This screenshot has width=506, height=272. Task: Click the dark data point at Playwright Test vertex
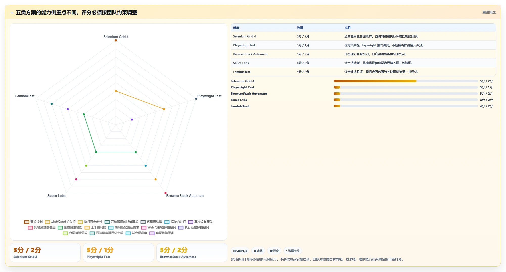[x=196, y=99]
